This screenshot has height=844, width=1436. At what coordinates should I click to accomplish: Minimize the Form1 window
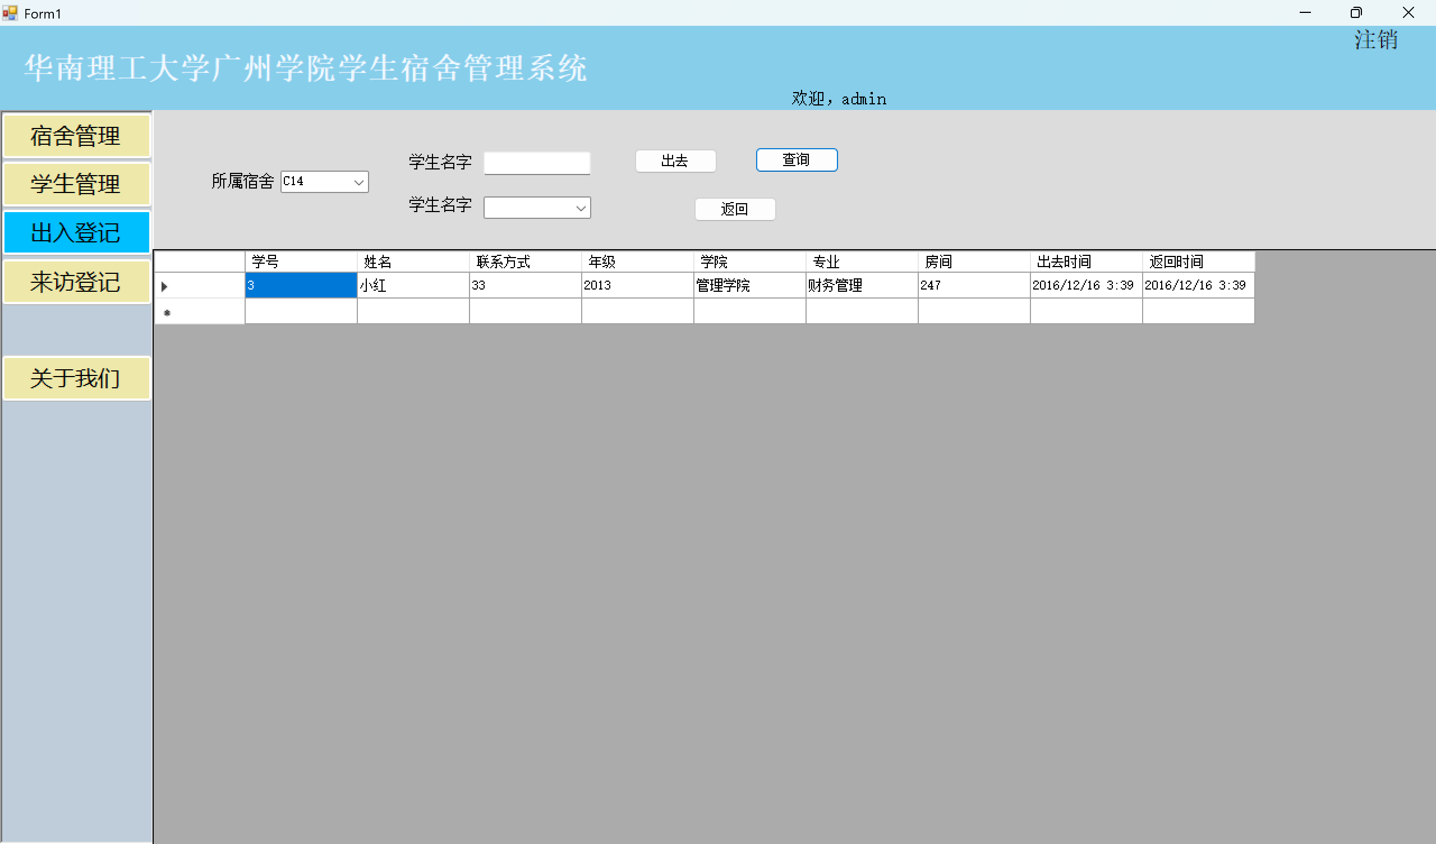point(1305,12)
